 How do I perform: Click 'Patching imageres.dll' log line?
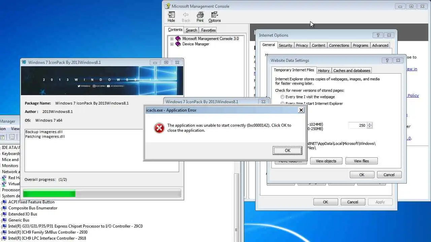click(x=45, y=136)
